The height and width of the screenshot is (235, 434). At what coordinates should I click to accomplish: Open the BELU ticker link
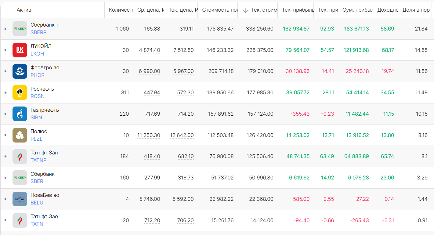coord(37,203)
